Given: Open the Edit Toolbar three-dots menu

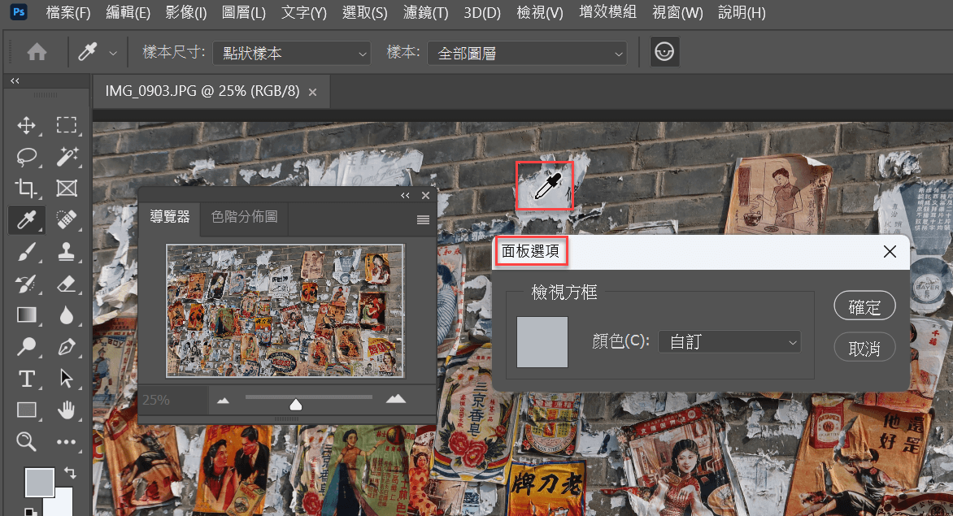Looking at the screenshot, I should pyautogui.click(x=66, y=442).
